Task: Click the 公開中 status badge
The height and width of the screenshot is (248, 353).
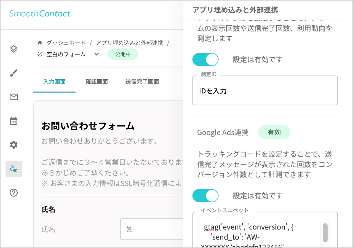Action: coord(123,55)
